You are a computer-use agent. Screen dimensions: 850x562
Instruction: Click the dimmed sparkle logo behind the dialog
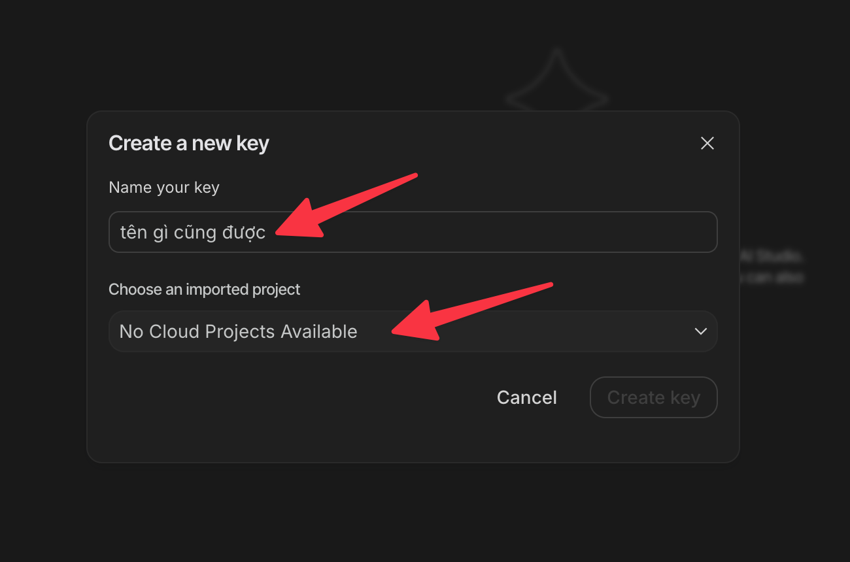click(557, 82)
